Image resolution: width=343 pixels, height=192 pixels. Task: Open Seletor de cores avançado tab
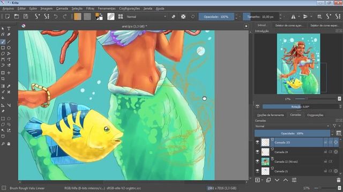tap(289, 26)
